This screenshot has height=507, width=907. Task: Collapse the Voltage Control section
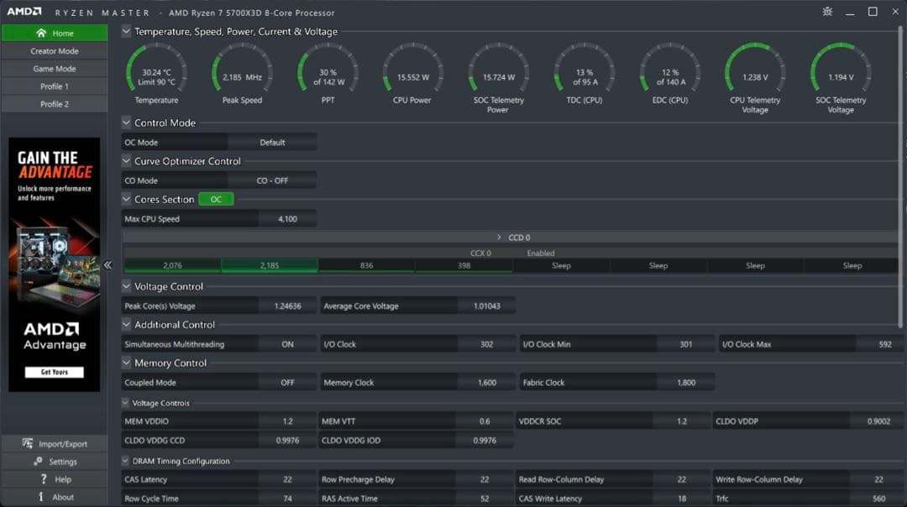tap(127, 286)
